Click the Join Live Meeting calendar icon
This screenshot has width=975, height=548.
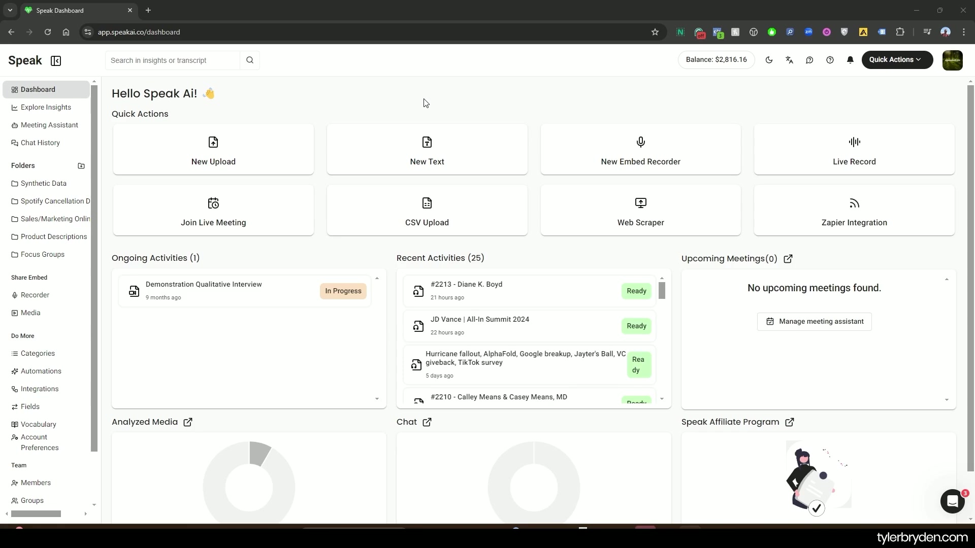[213, 203]
